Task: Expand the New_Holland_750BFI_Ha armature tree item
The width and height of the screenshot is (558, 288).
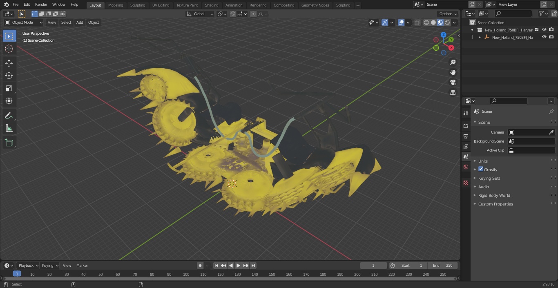Action: (480, 37)
